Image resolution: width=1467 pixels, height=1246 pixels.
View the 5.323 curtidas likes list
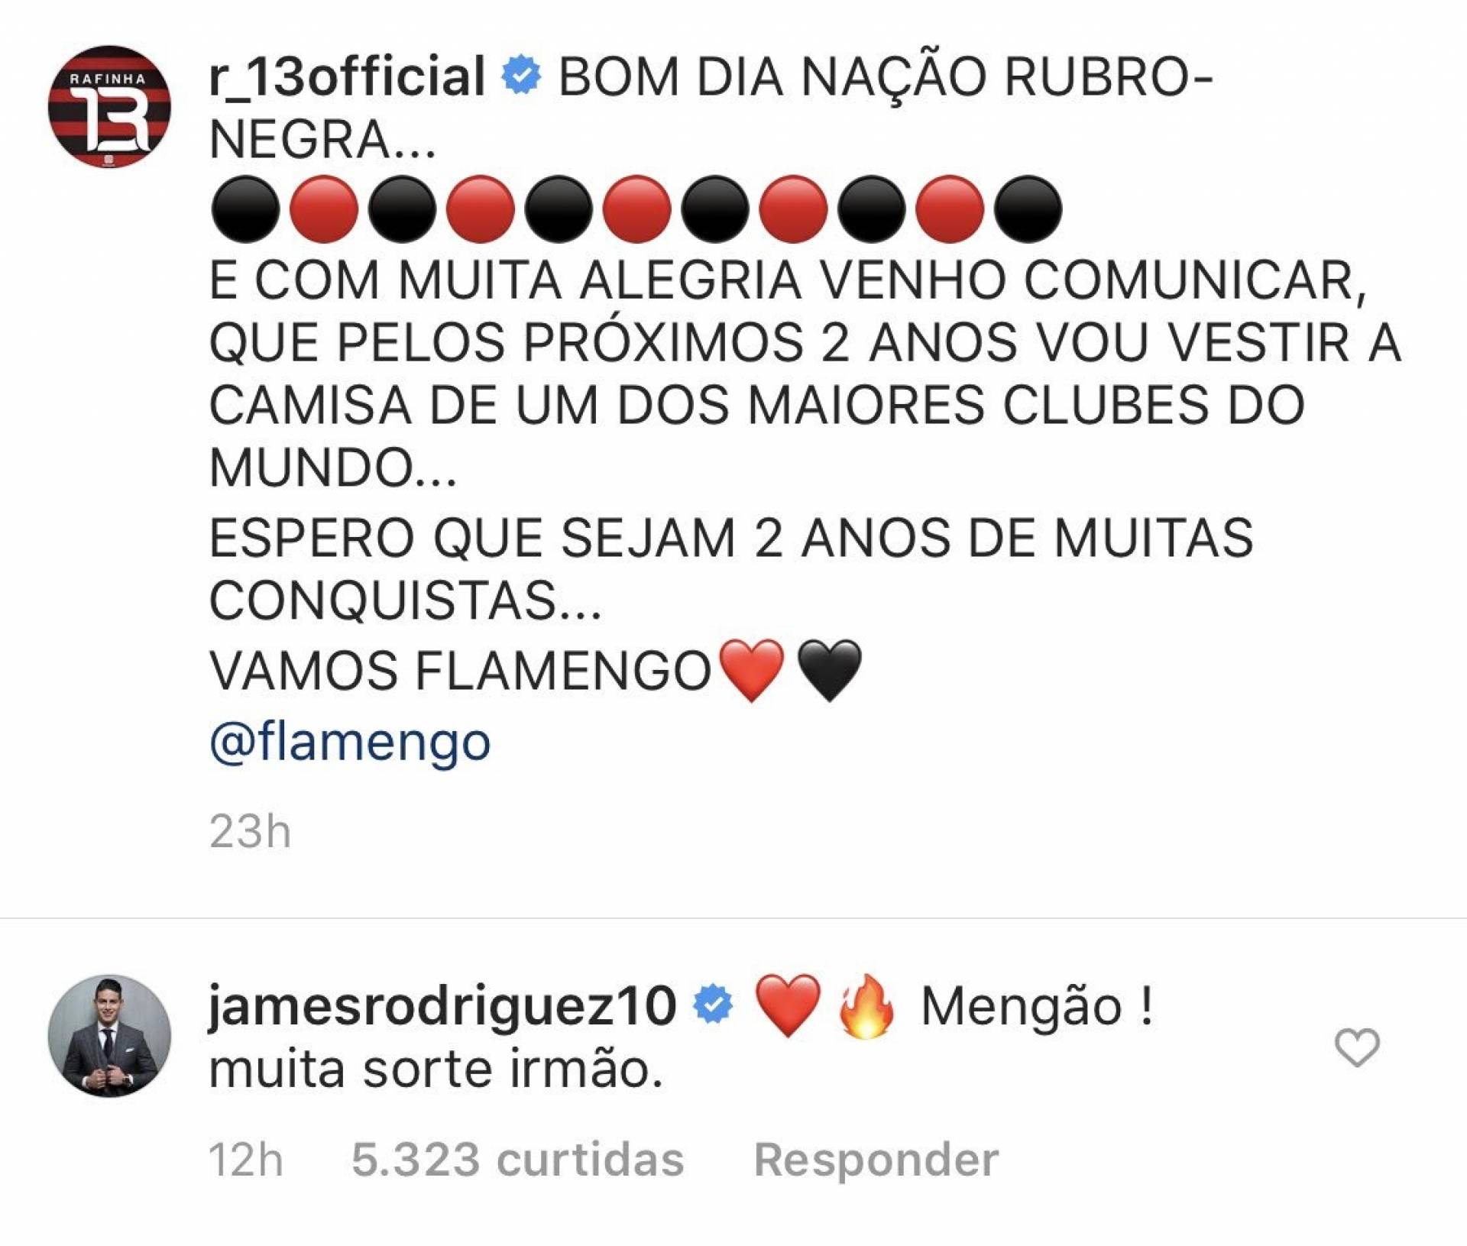[517, 1160]
